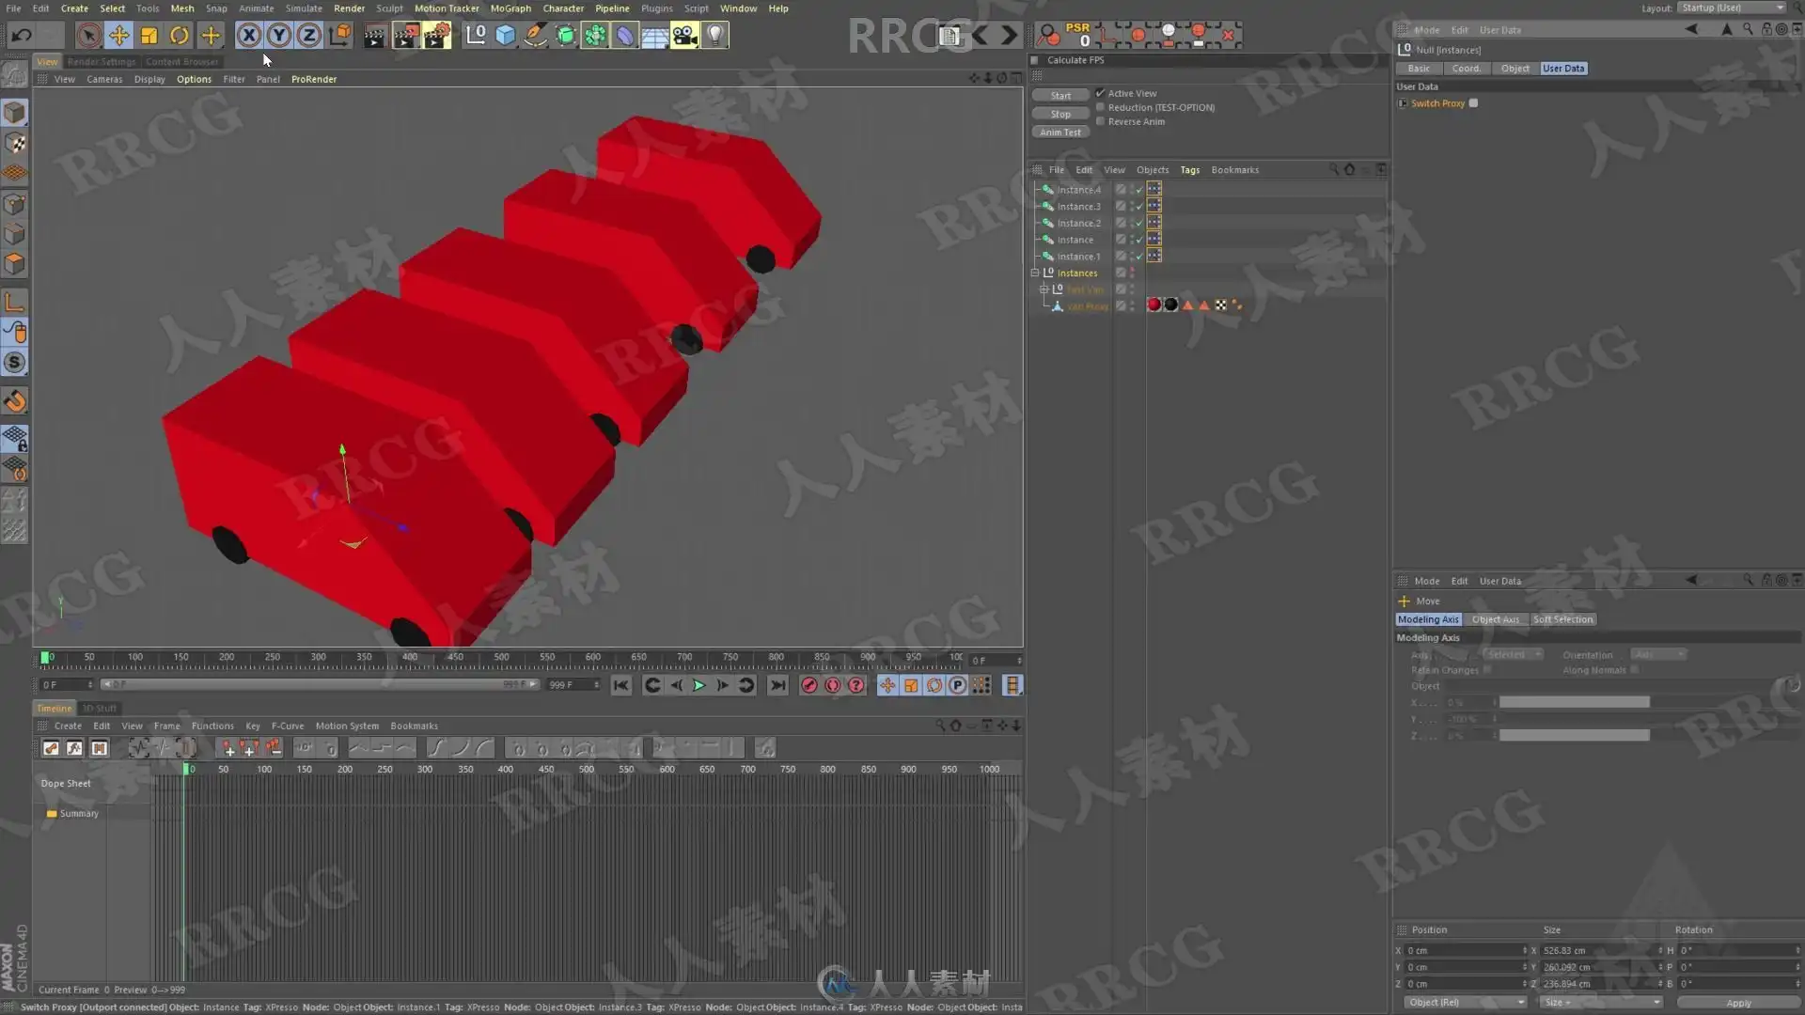This screenshot has width=1805, height=1015.
Task: Select the Move tool in top toolbar
Action: tap(118, 36)
